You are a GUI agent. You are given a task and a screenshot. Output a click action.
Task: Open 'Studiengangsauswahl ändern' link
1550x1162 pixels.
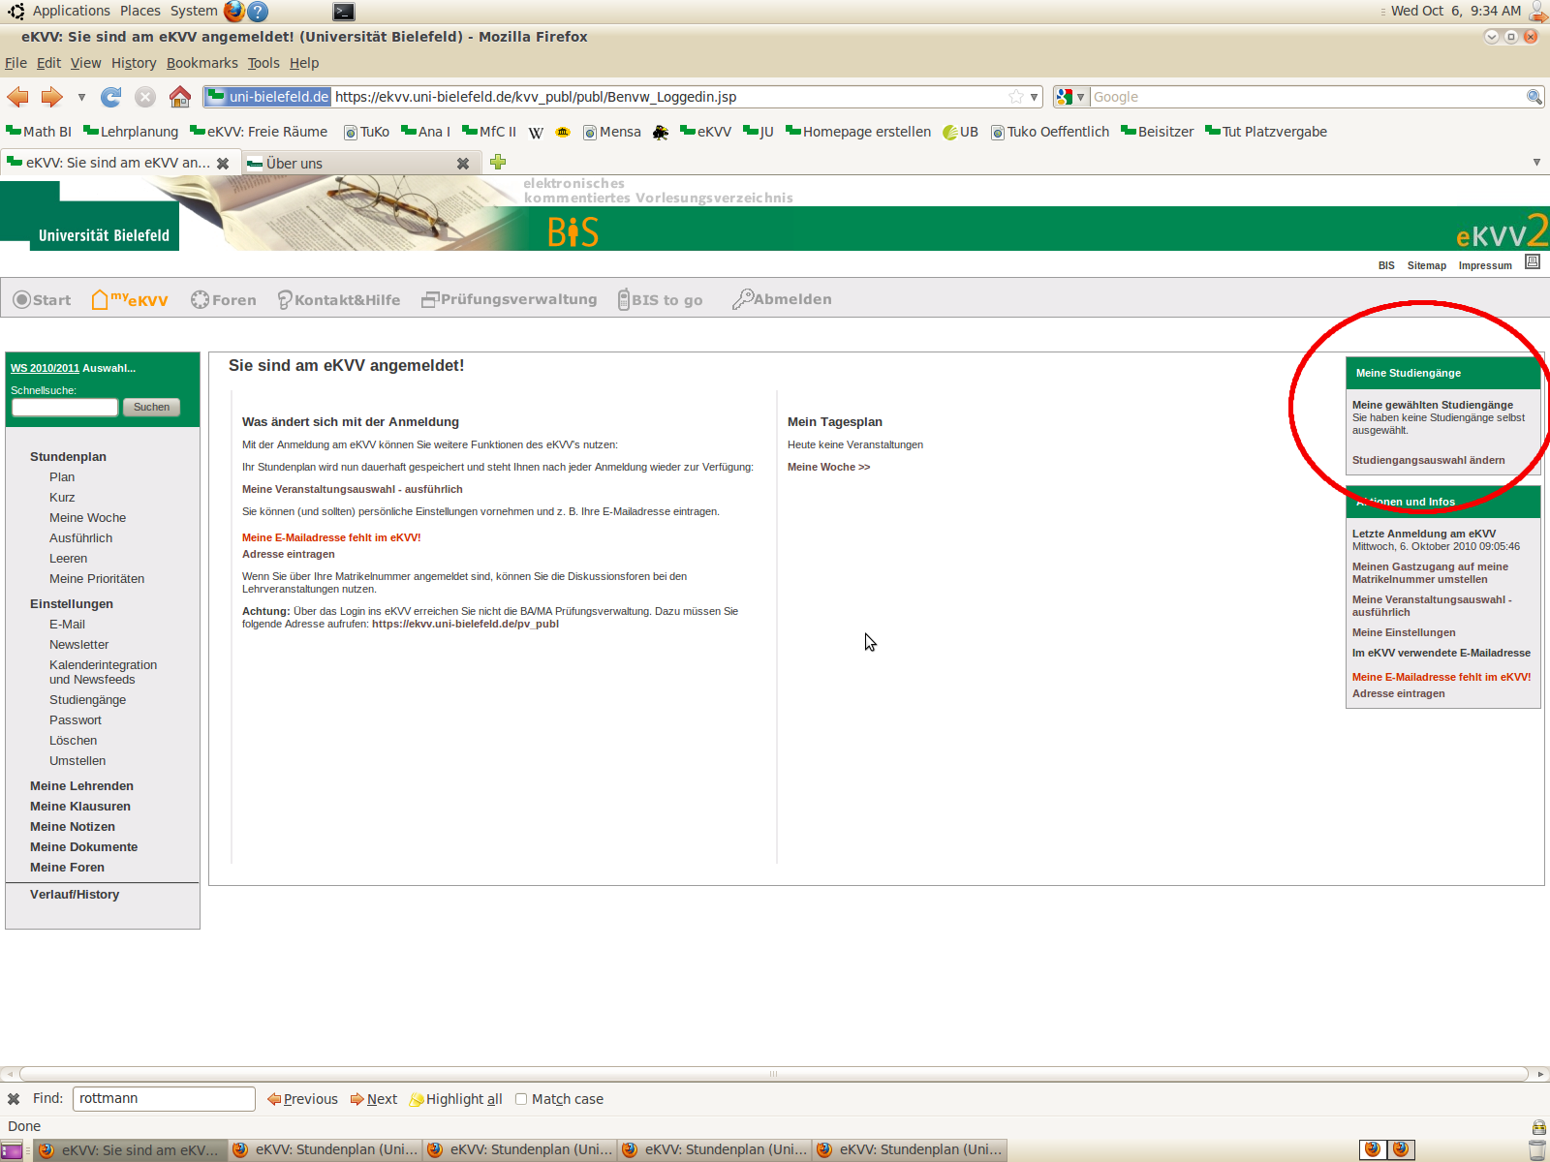(x=1428, y=461)
